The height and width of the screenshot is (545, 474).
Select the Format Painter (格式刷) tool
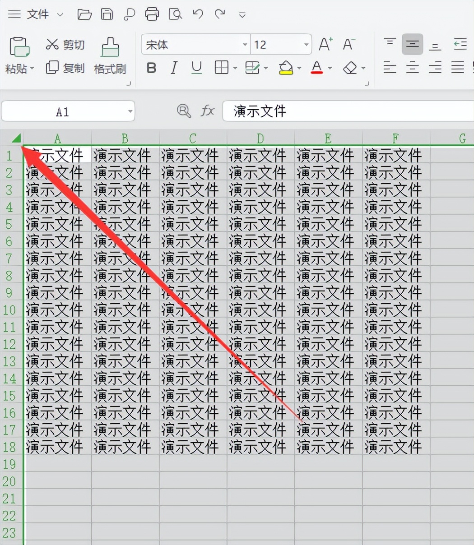(110, 54)
